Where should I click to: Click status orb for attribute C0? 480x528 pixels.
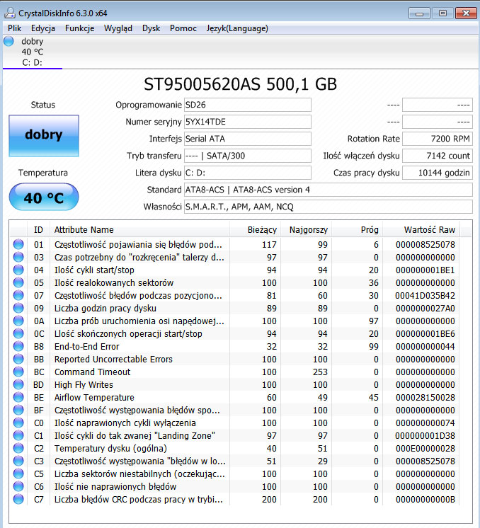18,423
